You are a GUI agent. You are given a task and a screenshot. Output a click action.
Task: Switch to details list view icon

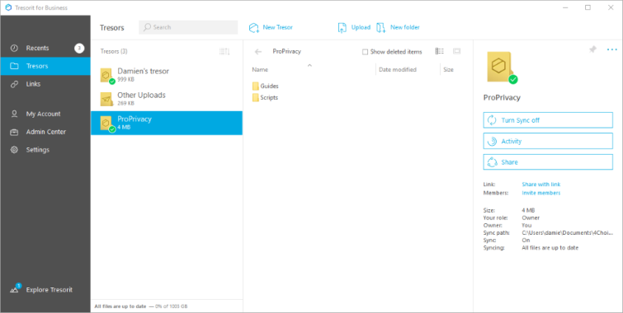(x=440, y=51)
